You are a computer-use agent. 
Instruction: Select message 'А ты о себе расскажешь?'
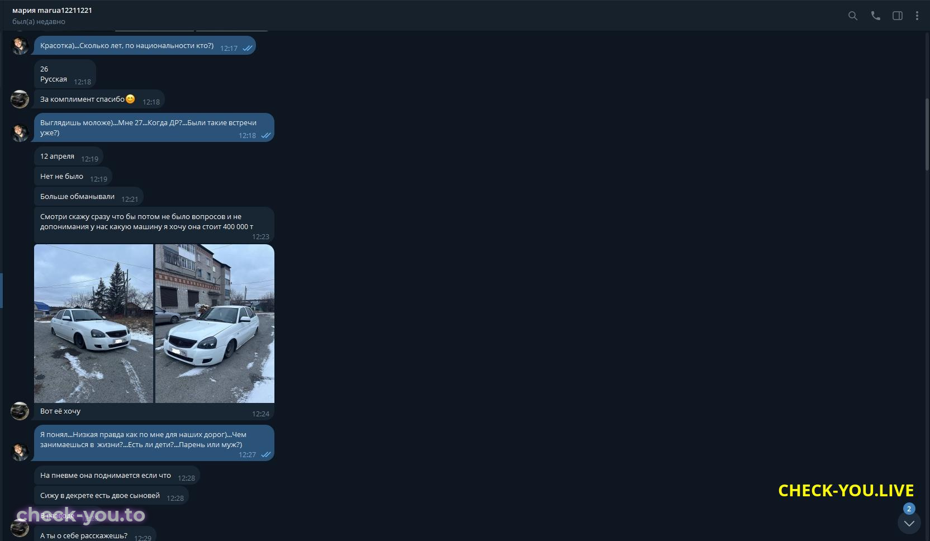tap(95, 534)
